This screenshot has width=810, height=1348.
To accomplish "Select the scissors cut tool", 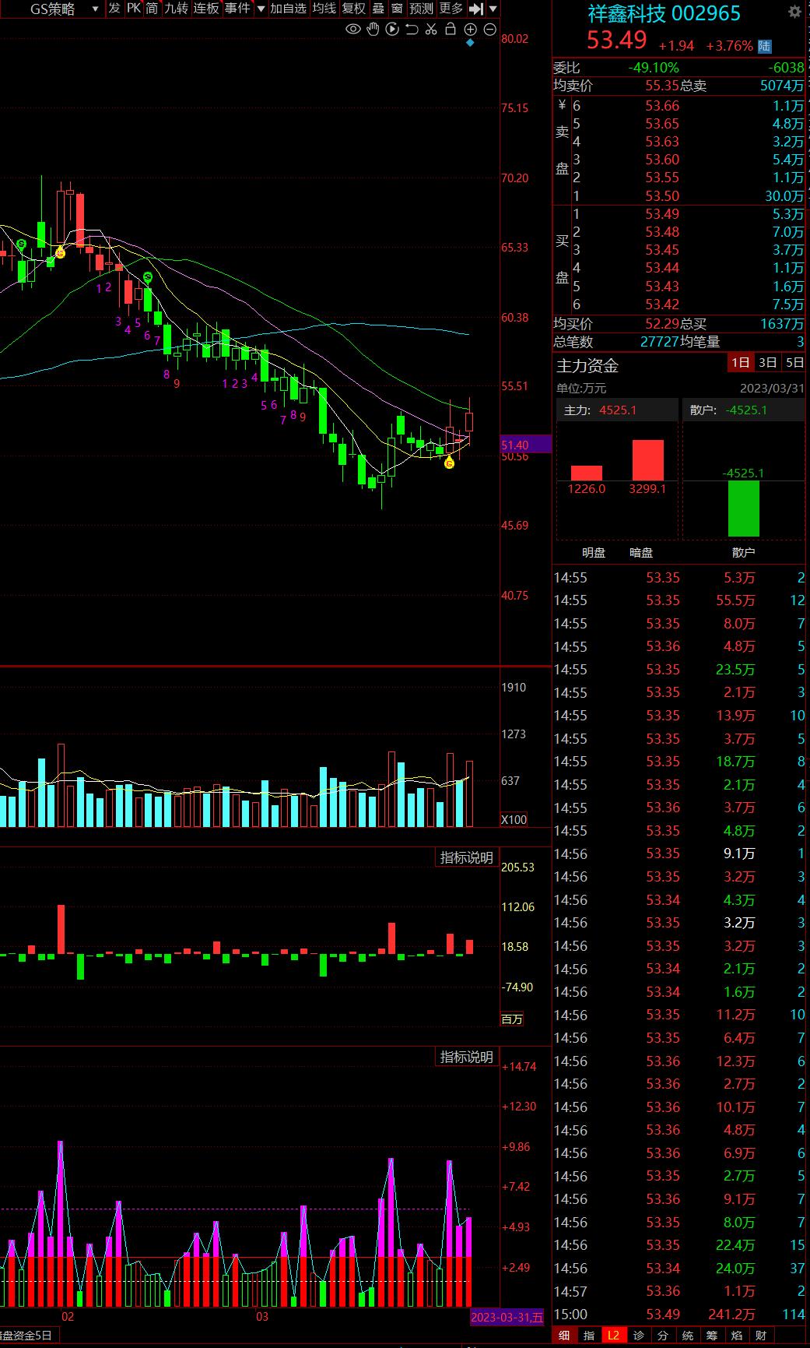I will tap(431, 30).
